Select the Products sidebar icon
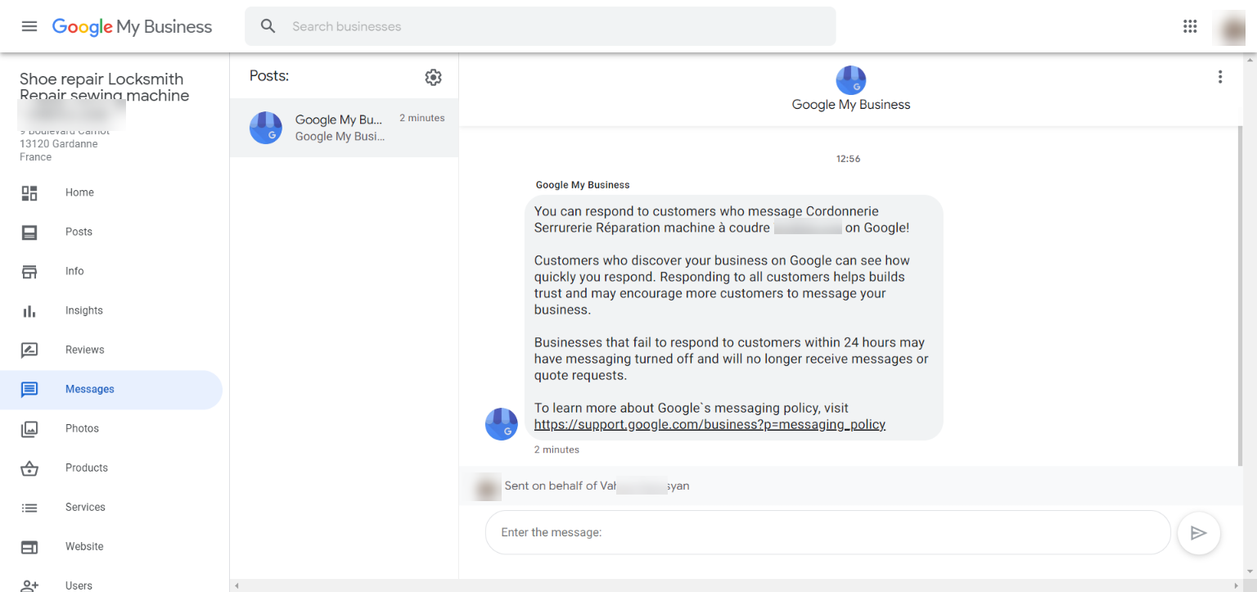1257x592 pixels. coord(29,468)
